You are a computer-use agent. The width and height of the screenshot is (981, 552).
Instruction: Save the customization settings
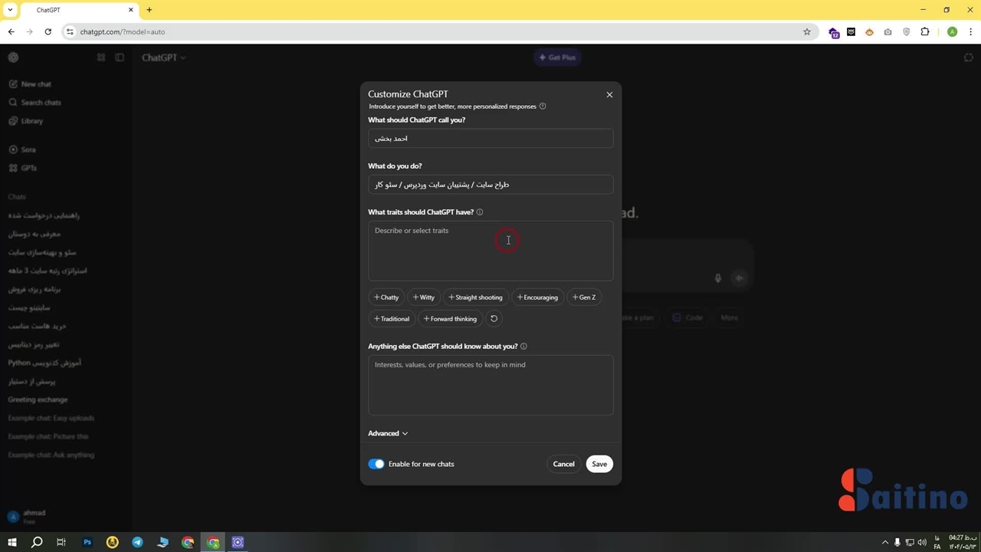point(599,464)
